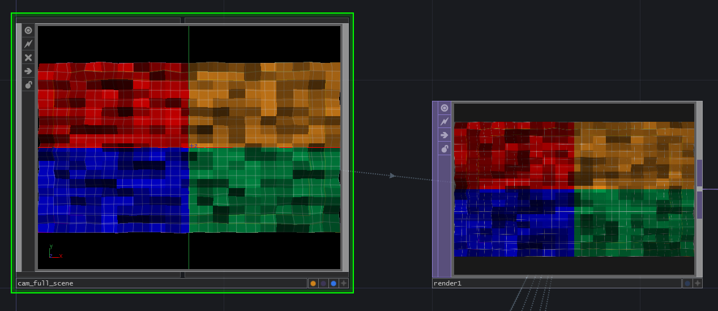Activate viewer with plus icon on cam_full_scene

344,283
